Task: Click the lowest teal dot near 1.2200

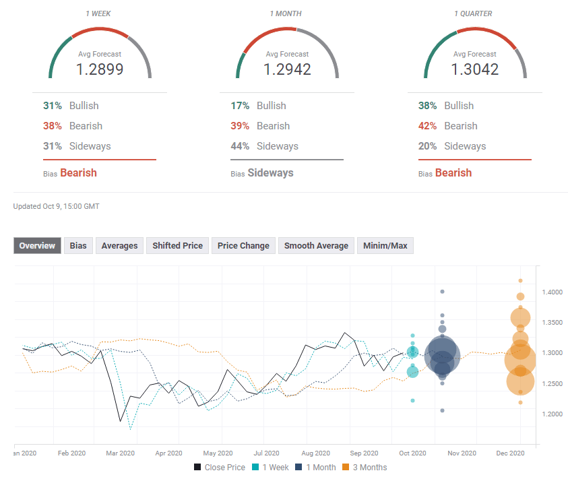Action: click(x=412, y=401)
